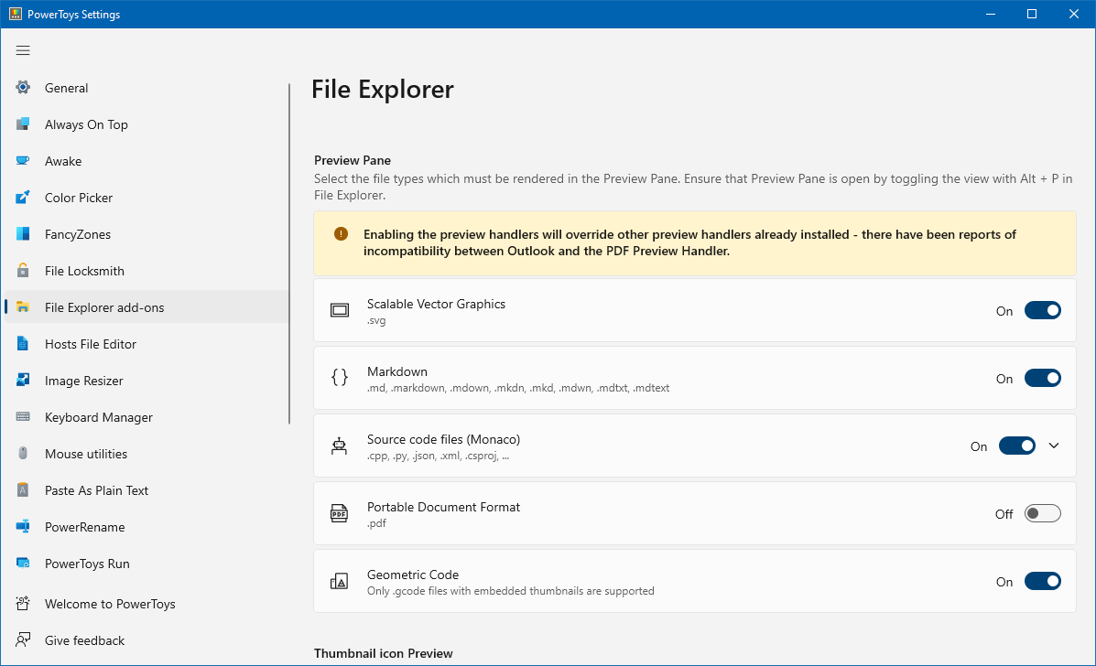Click the FancyZones sidebar icon
Screen dimensions: 1096x666
pos(23,234)
